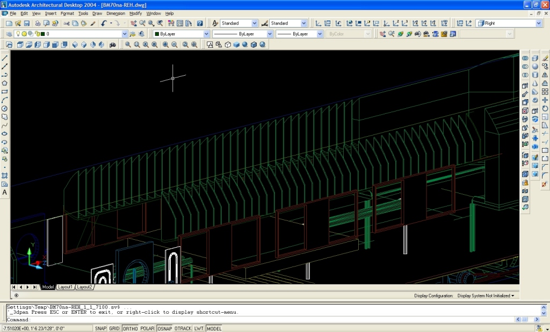This screenshot has width=550, height=332.
Task: Switch to the Layout1 tab
Action: pyautogui.click(x=65, y=287)
